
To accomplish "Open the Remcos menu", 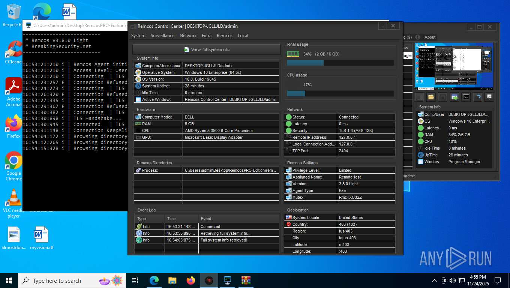I will point(225,36).
